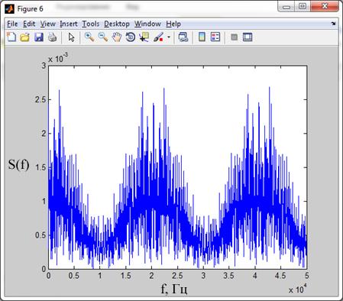The height and width of the screenshot is (301, 343).
Task: Activate the Data Cursor tool
Action: tap(144, 37)
